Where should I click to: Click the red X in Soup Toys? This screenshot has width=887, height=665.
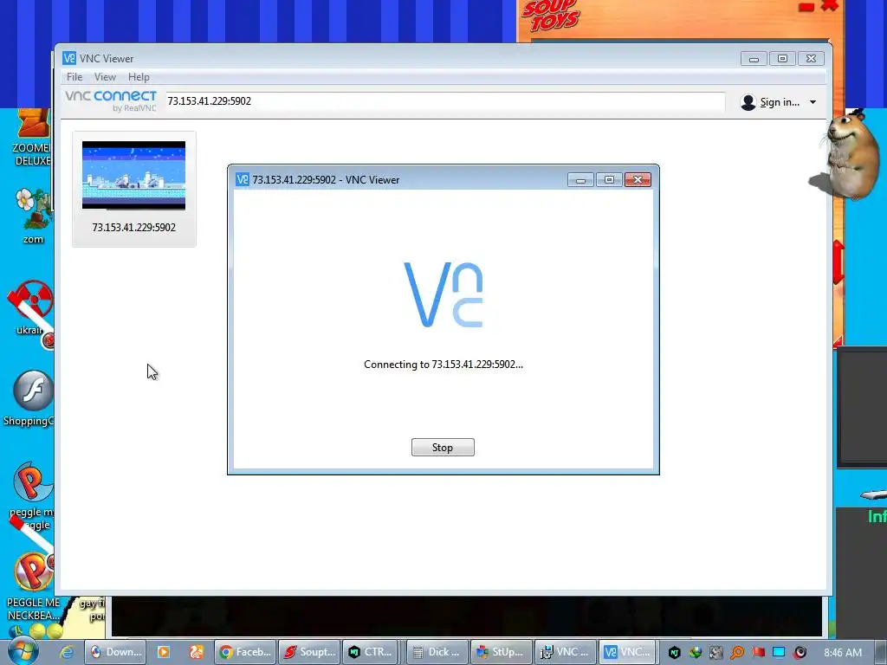pyautogui.click(x=829, y=6)
